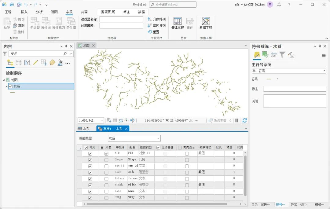Open the 数据工程 data engineering tool

(206, 21)
